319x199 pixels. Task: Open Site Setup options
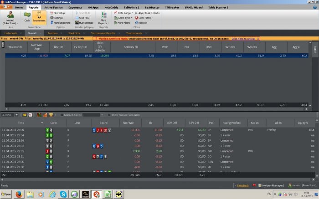57,13
